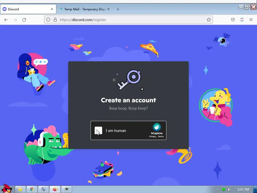Screen dimensions: 257x193
Task: Open the volume speaker tray icon
Action: pos(229,189)
